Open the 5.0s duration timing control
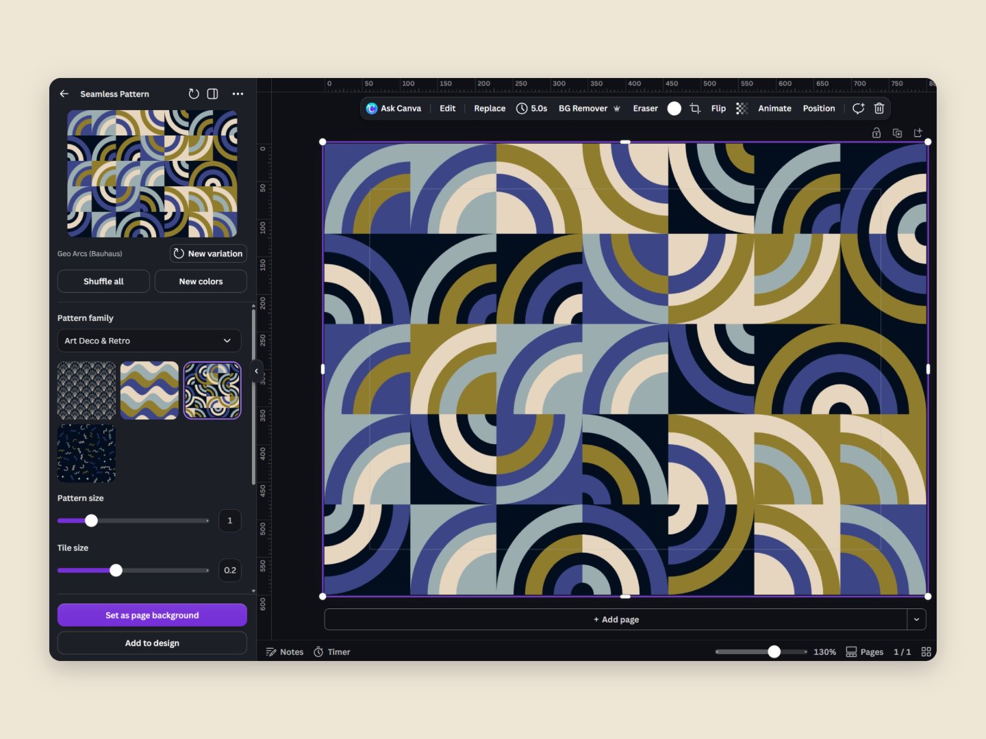This screenshot has width=986, height=739. coord(532,108)
